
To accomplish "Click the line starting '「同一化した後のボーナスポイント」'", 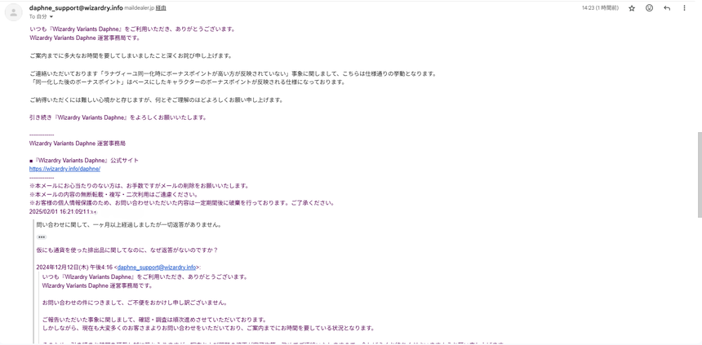I will pos(187,82).
